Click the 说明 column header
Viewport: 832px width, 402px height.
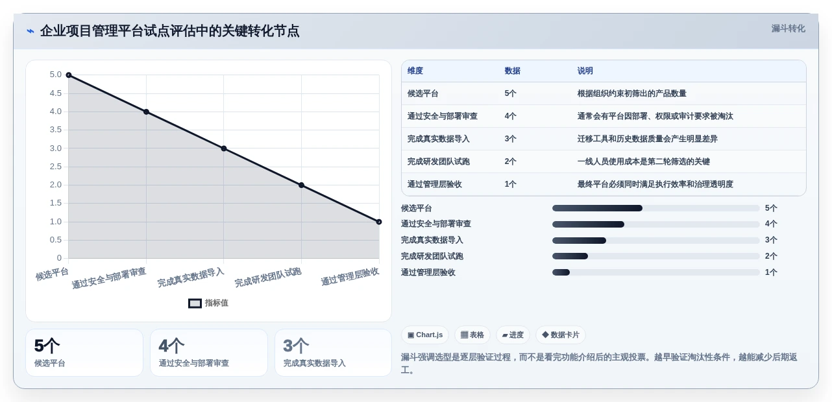585,71
